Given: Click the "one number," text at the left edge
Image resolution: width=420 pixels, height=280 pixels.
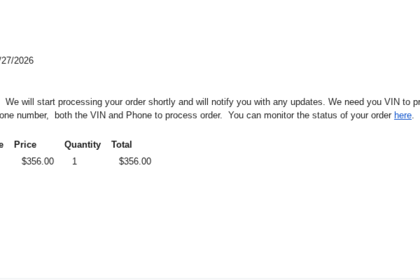Looking at the screenshot, I should pyautogui.click(x=23, y=115).
